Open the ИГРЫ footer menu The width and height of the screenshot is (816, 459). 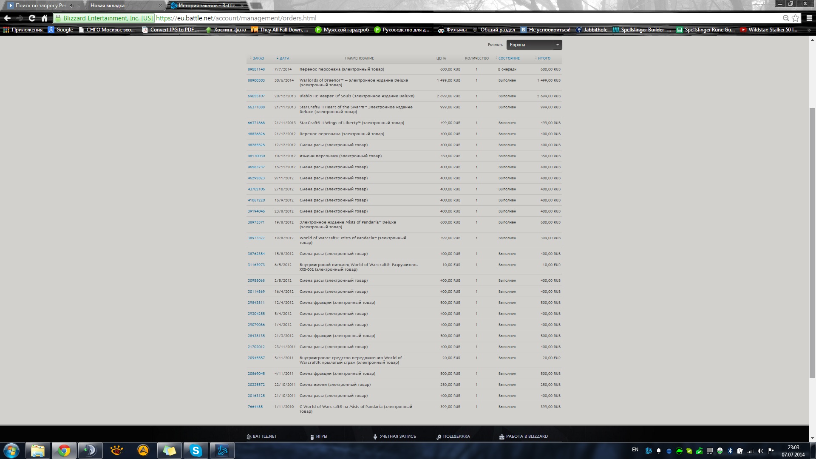pyautogui.click(x=319, y=436)
